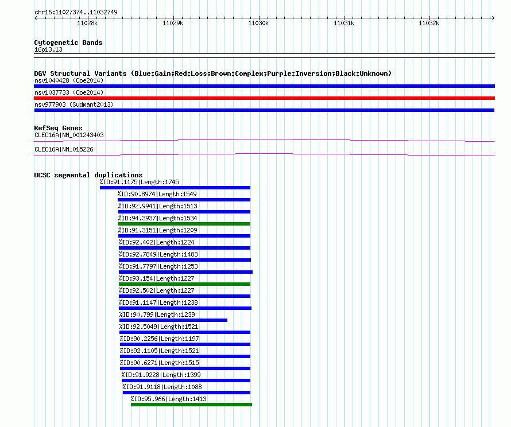Open the nsv977903 (Sudmant2013) variant label
Viewport: 511px width, 427px height.
coord(74,104)
